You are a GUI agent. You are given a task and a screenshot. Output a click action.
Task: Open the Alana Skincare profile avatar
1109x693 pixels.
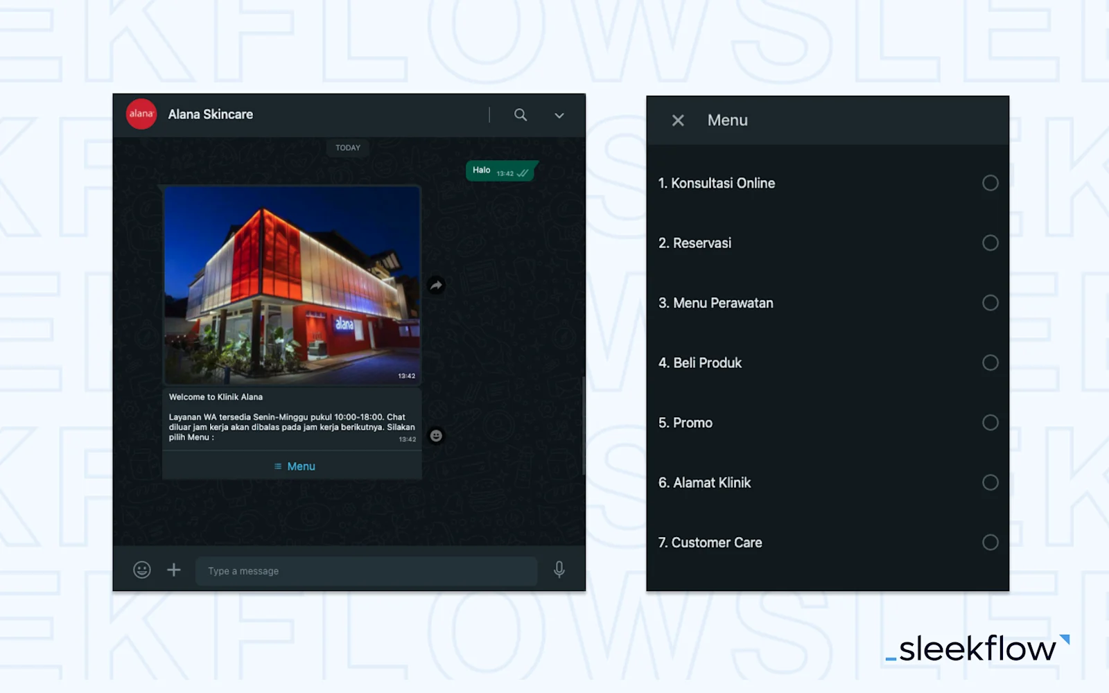[141, 114]
